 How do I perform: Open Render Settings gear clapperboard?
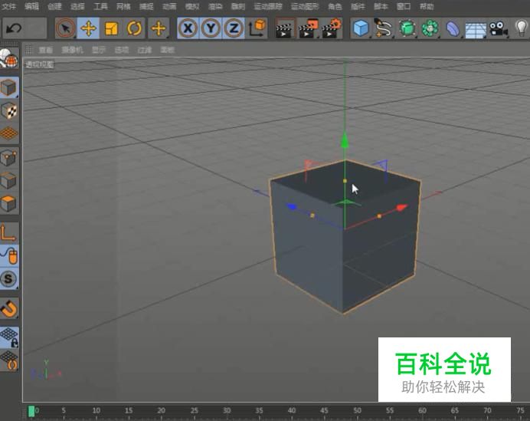coord(331,28)
